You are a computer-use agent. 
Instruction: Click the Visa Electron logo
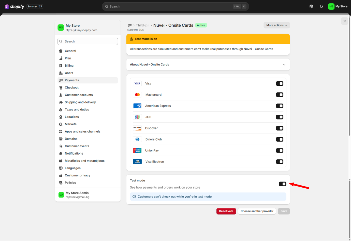pyautogui.click(x=137, y=162)
